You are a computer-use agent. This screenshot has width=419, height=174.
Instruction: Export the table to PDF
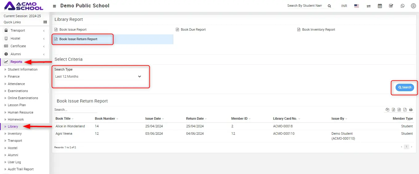coord(405,110)
